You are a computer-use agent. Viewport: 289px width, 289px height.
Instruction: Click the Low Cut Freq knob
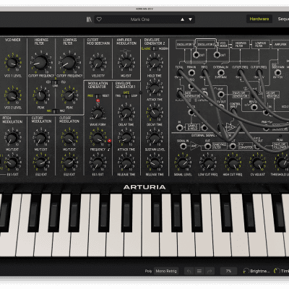click(208, 163)
